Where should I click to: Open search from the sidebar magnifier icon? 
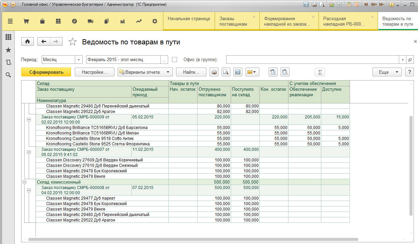tap(8, 75)
